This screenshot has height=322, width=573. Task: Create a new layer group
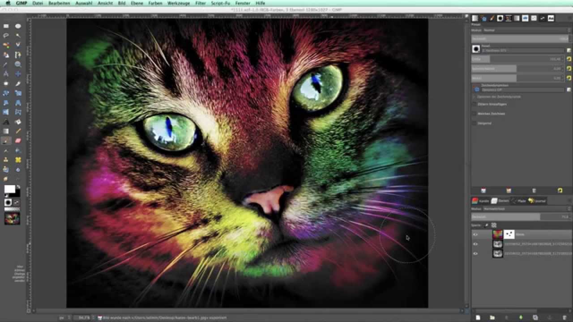(492, 318)
